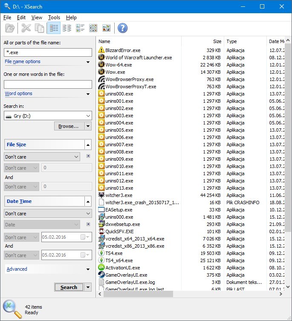Click the Date Time pin icon

click(88, 224)
